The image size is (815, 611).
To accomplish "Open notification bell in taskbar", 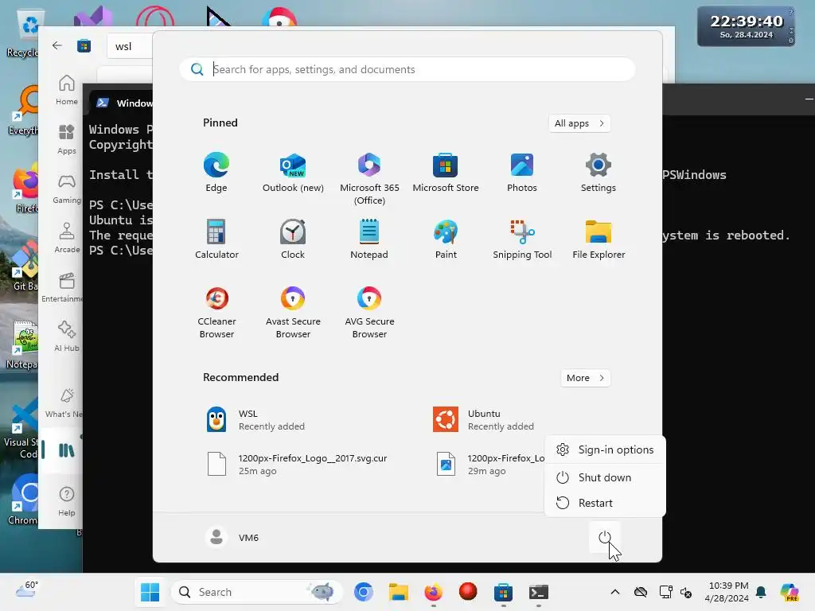I will [761, 592].
